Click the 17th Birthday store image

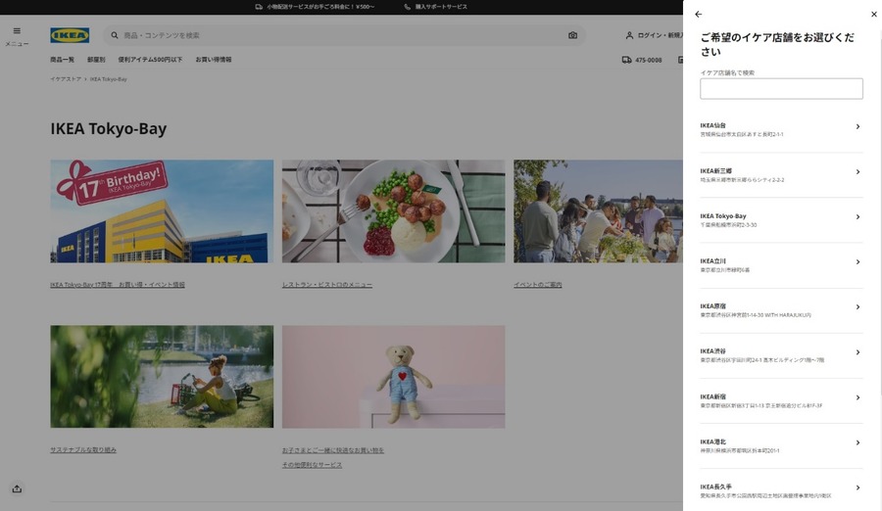click(162, 211)
